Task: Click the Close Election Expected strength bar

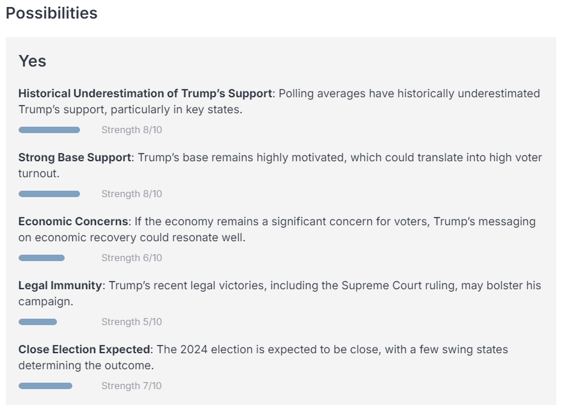Action: (x=45, y=386)
